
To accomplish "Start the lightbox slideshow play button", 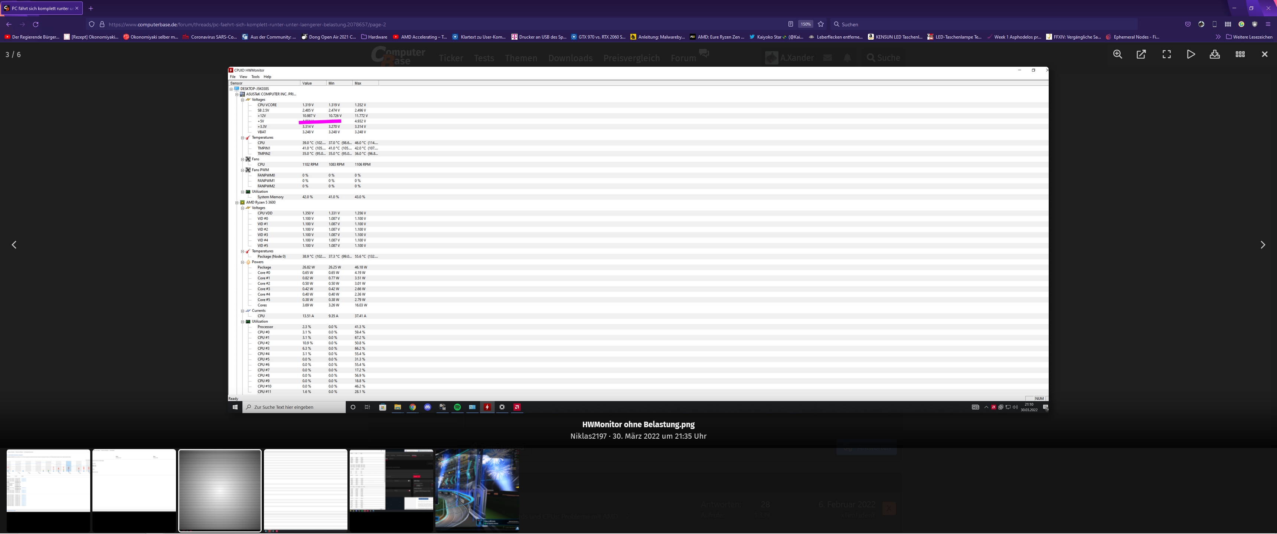I will (1191, 55).
